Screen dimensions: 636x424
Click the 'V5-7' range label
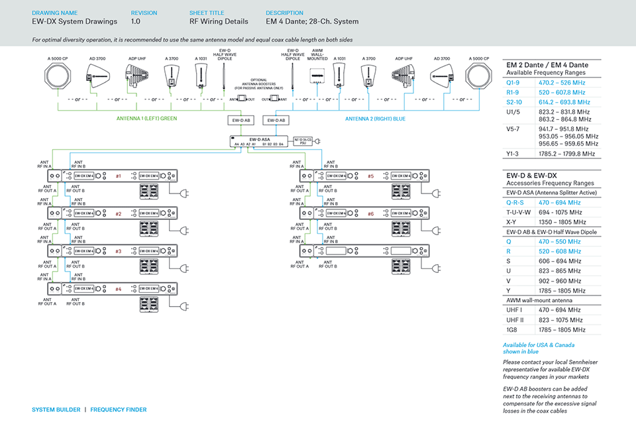(x=513, y=129)
